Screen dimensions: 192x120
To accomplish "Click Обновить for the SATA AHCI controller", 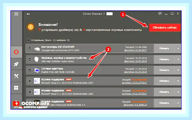I will coord(164,49).
